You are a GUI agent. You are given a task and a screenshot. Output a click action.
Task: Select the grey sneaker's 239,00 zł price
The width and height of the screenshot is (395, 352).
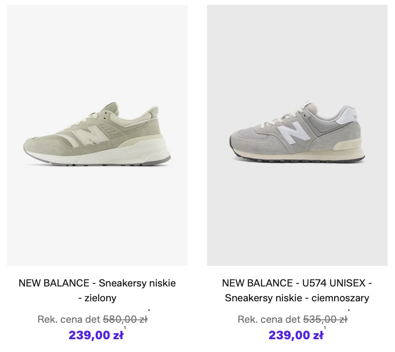pyautogui.click(x=296, y=335)
